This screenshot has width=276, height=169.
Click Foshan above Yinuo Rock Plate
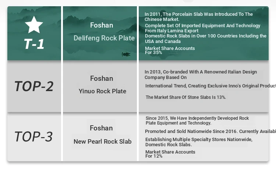click(102, 79)
